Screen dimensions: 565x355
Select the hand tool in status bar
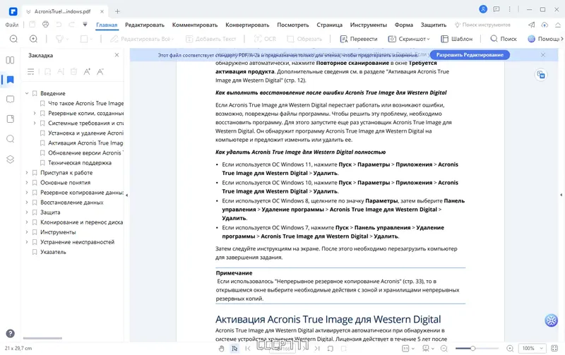click(221, 349)
